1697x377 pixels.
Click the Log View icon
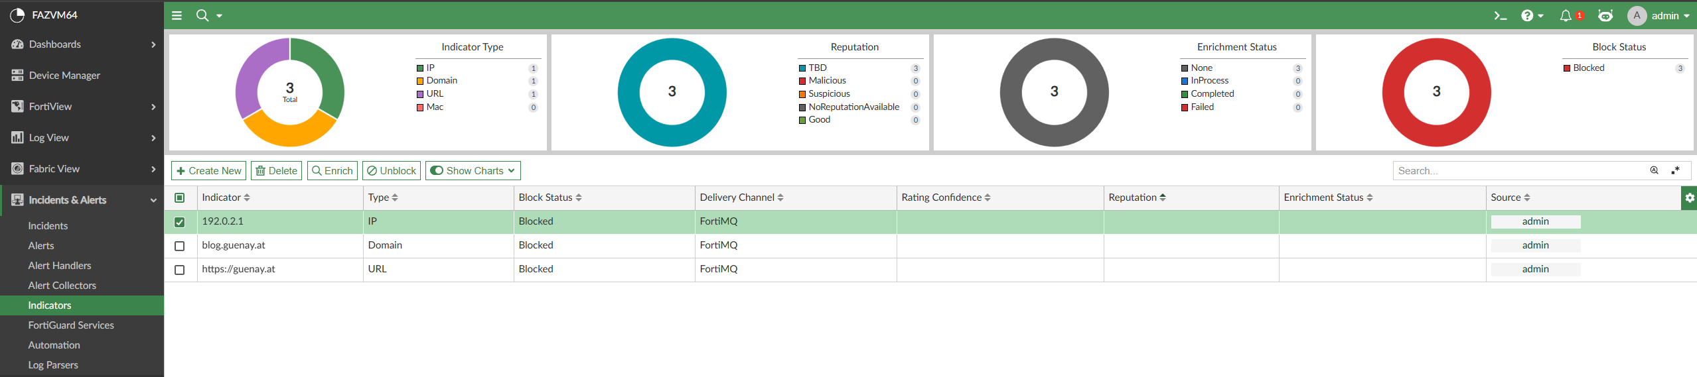point(17,138)
